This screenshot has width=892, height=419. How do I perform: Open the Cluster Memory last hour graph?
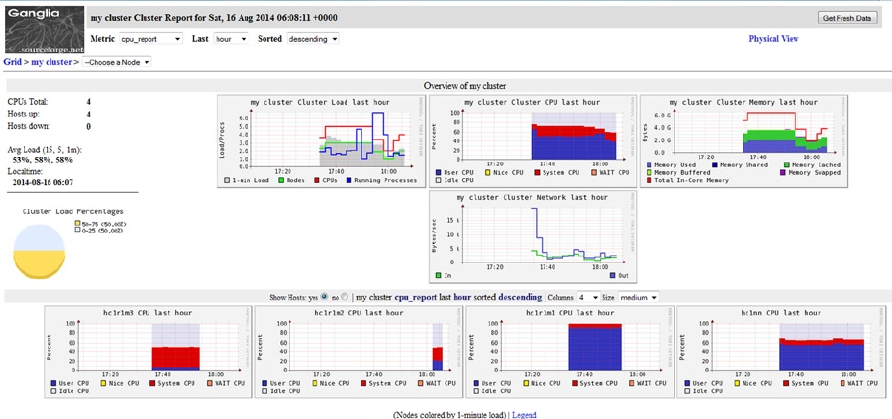pos(743,142)
